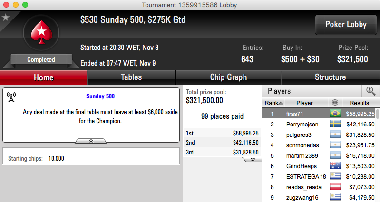Expand the prize payouts list

click(252, 159)
